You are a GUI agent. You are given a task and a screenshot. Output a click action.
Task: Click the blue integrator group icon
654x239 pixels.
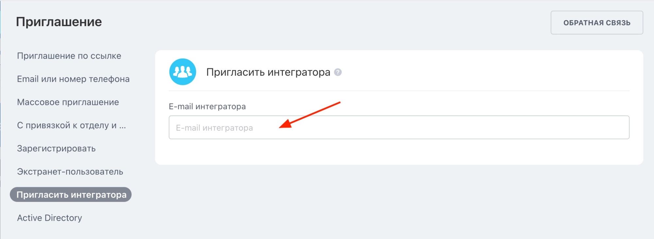coord(182,72)
